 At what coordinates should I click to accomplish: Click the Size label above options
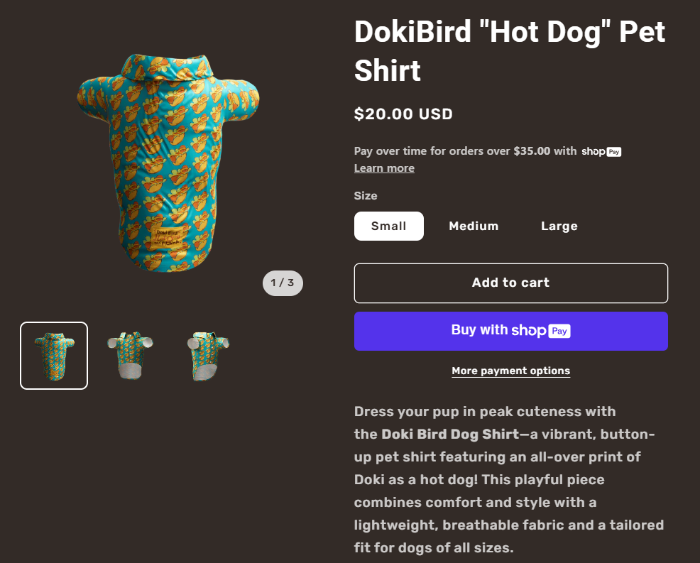(366, 196)
